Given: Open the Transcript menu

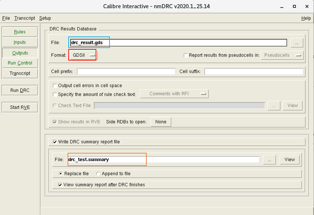Looking at the screenshot, I should pyautogui.click(x=25, y=18).
